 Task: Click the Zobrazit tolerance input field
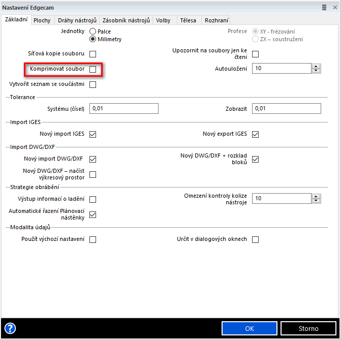coord(287,108)
